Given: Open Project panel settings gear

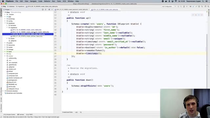Looking at the screenshot, I should coord(49,10).
